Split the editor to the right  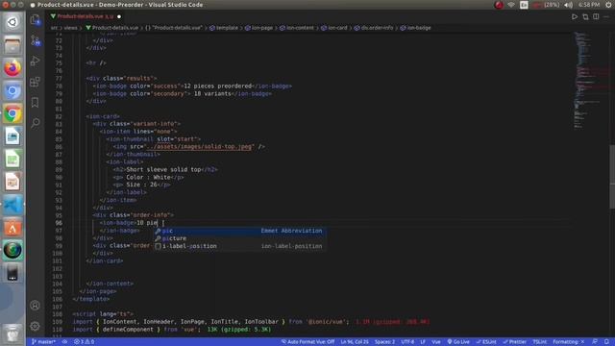[596, 17]
